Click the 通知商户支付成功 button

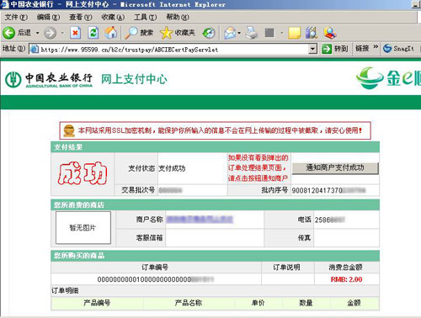[x=335, y=168]
